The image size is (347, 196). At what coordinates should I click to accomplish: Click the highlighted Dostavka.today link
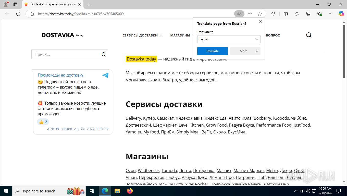[141, 59]
